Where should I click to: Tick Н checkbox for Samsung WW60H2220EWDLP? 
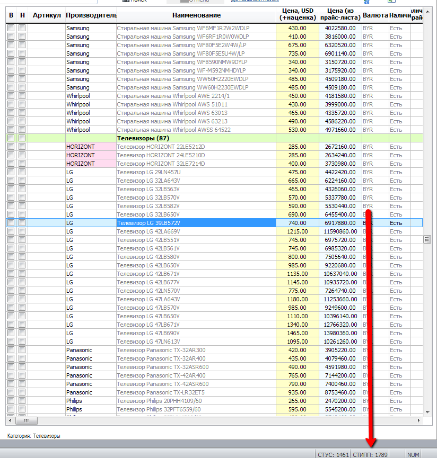pos(22,79)
